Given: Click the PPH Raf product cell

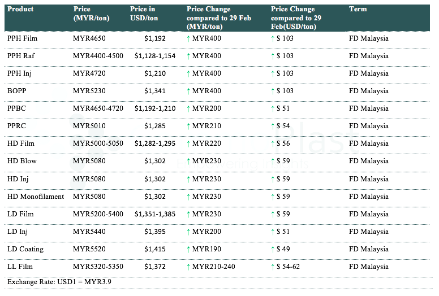Looking at the screenshot, I should 21,56.
